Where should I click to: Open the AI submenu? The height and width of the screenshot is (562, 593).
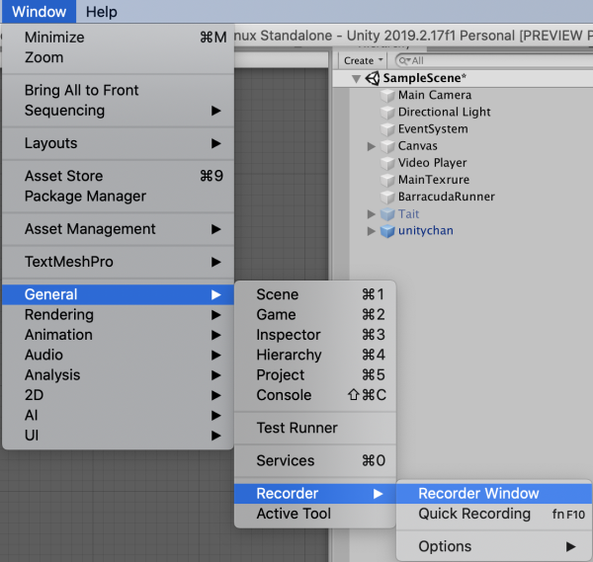[118, 415]
